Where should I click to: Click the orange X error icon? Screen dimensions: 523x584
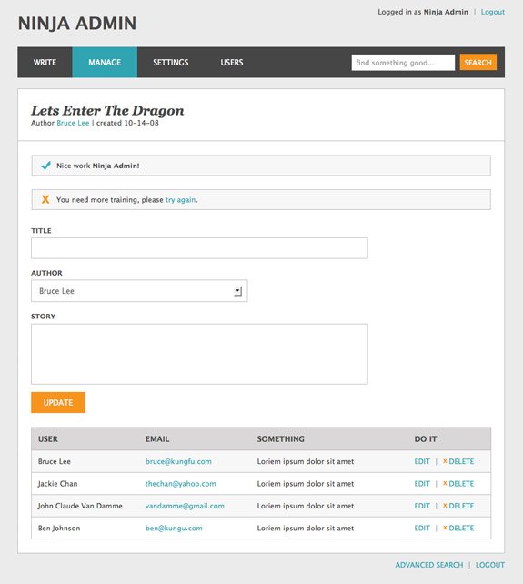point(45,199)
